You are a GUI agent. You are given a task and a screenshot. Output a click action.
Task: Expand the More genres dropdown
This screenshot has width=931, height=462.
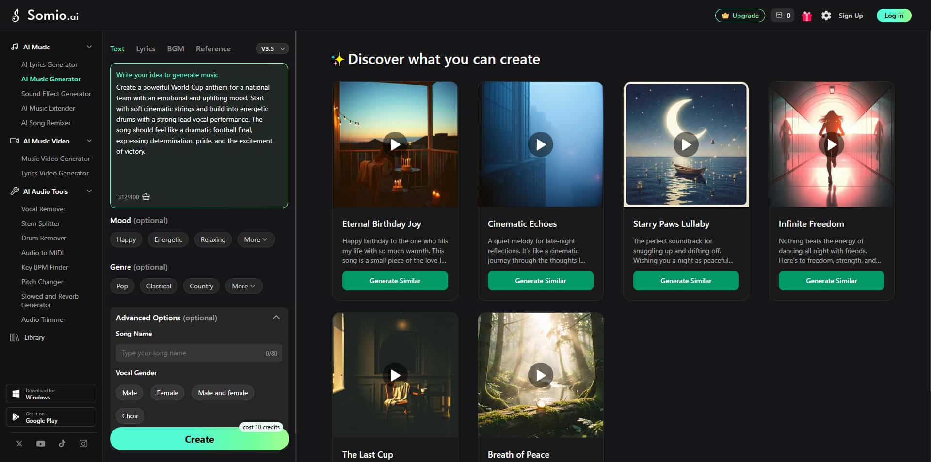click(x=244, y=286)
